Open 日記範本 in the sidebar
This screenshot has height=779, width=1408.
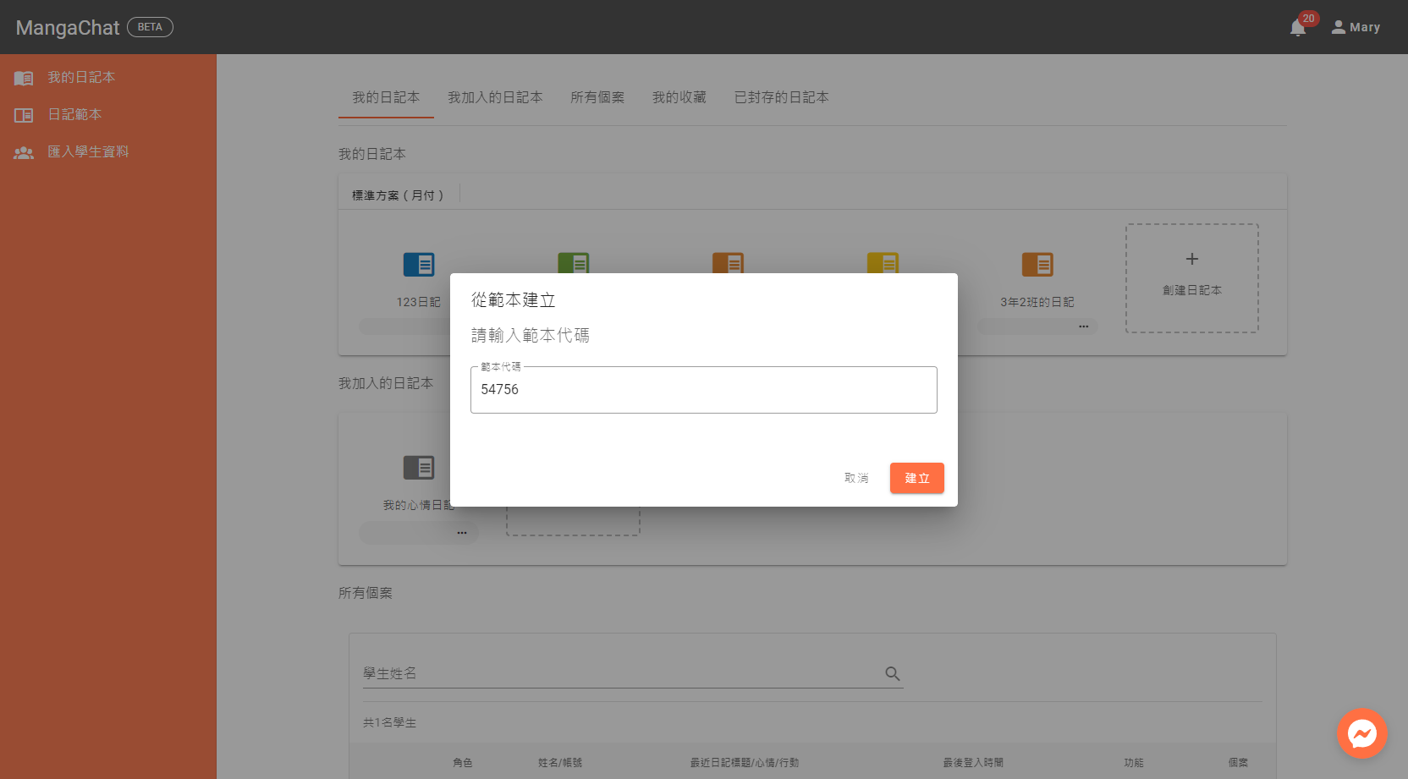[x=74, y=114]
